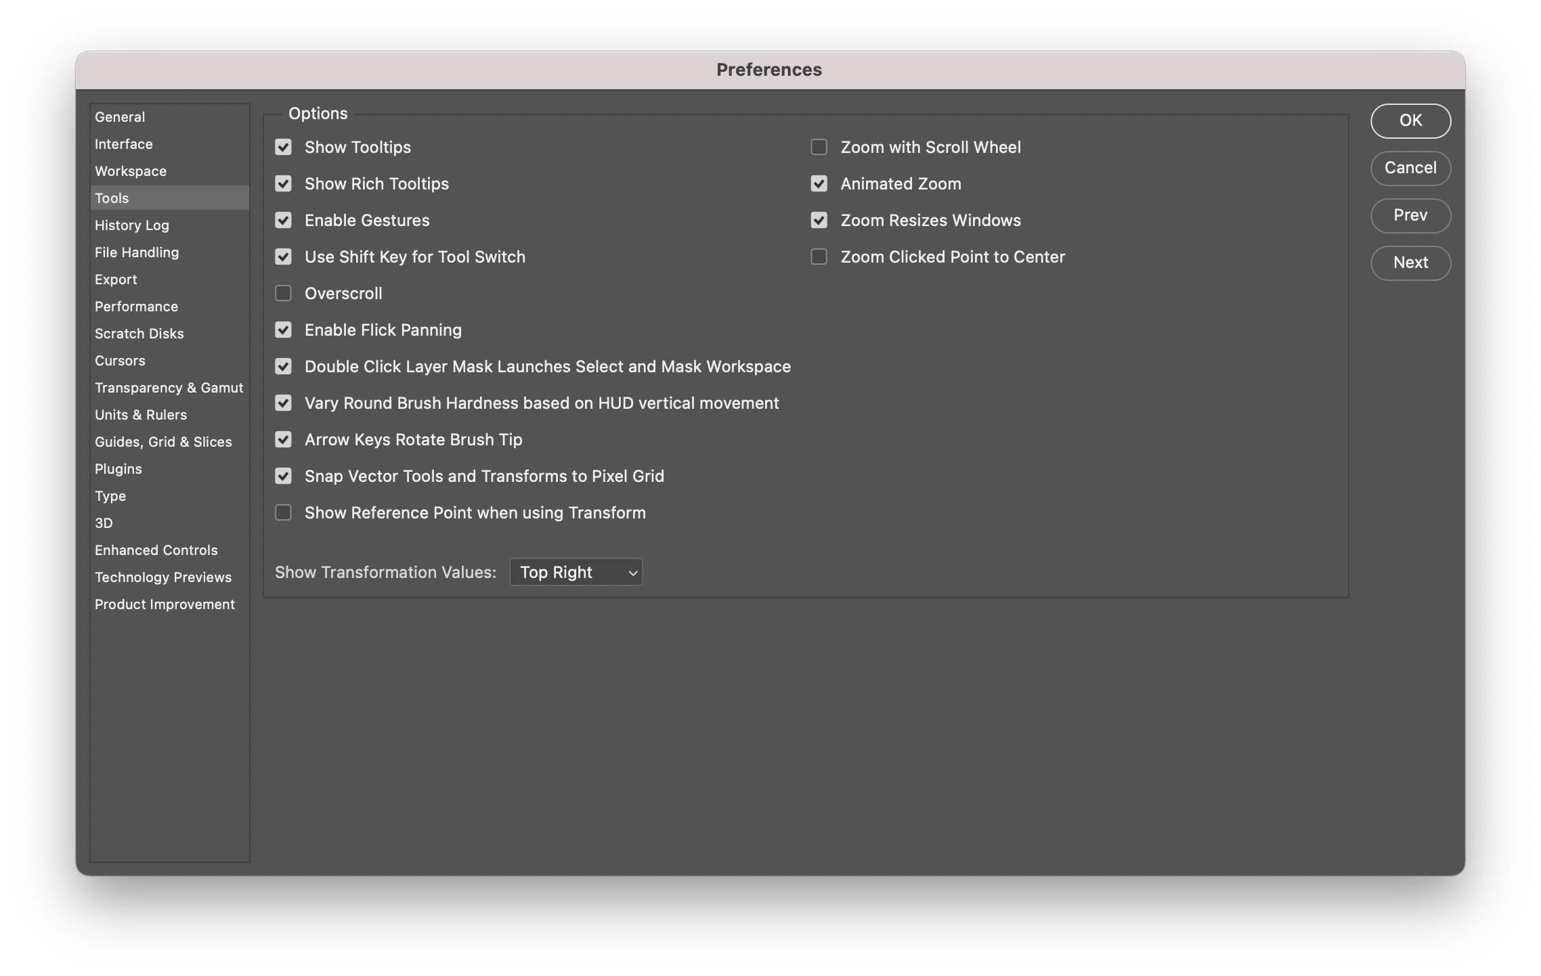The width and height of the screenshot is (1541, 976).
Task: Disable Show Rich Tooltips option
Action: pyautogui.click(x=283, y=184)
